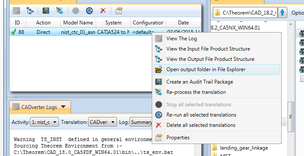Click the grey Stop toolbar icon
This screenshot has height=156, width=304.
point(76,10)
